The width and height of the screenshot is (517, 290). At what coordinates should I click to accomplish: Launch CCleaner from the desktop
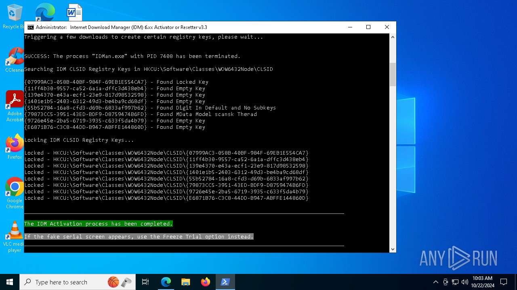15,60
